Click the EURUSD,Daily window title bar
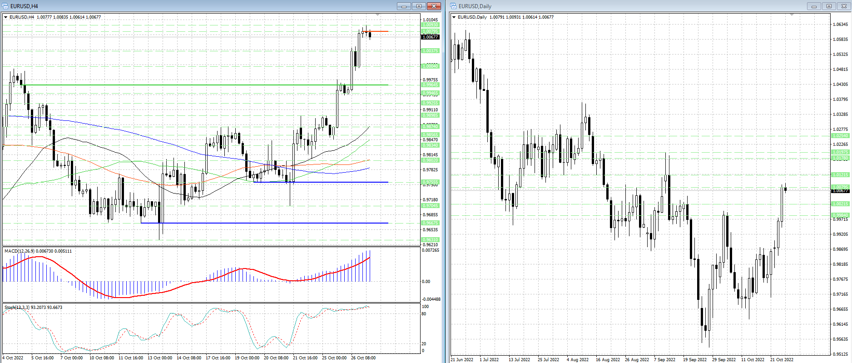This screenshot has width=852, height=363. [x=636, y=6]
